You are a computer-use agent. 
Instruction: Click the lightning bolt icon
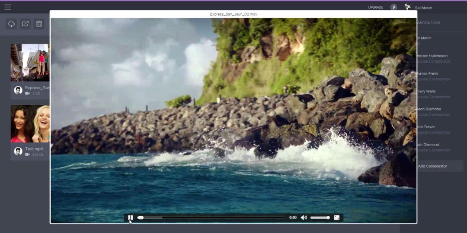tap(394, 7)
